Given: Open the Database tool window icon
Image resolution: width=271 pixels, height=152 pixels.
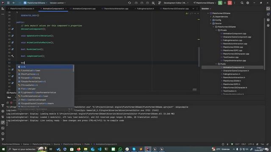Looking at the screenshot, I should 268,20.
